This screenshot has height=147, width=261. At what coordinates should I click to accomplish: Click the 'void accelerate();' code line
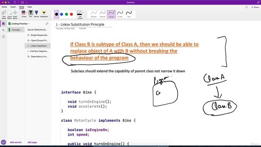[87, 106]
